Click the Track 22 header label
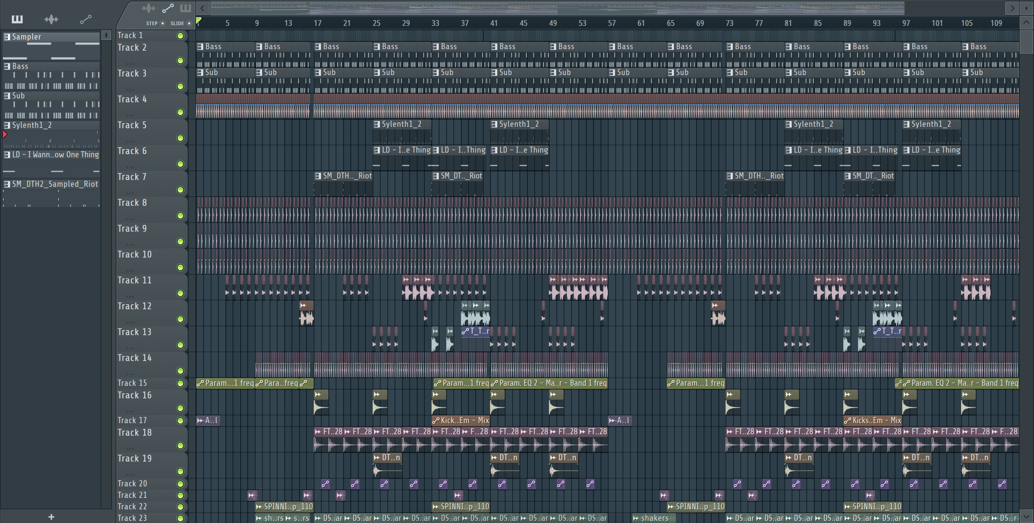Screen dimensions: 1034x523 pos(132,506)
